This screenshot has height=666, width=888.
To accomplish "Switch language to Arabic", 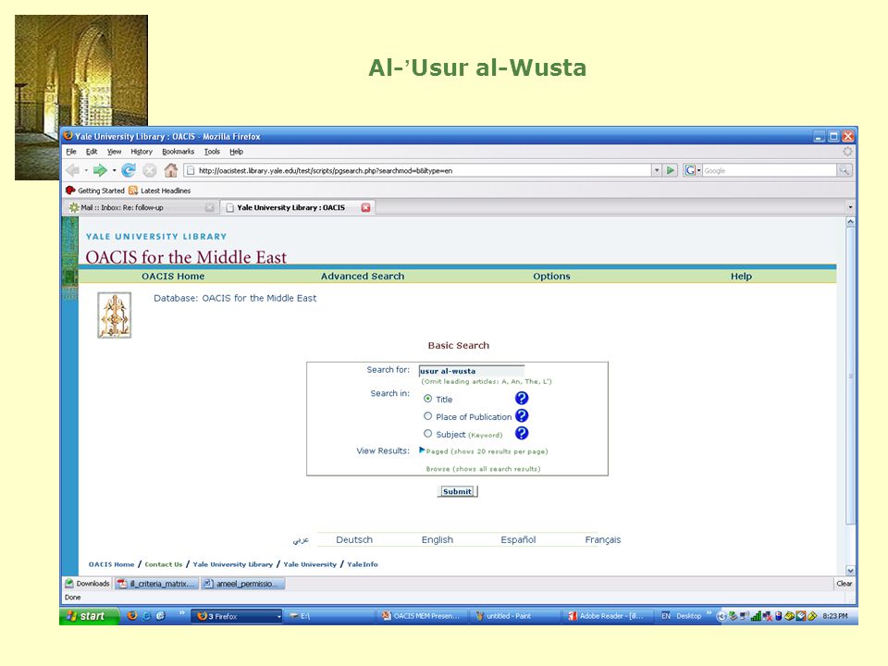I will coord(301,539).
